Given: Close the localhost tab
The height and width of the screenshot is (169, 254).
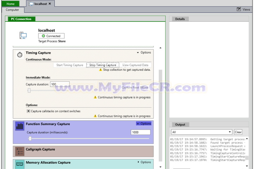Looking at the screenshot, I should pyautogui.click(x=50, y=4).
